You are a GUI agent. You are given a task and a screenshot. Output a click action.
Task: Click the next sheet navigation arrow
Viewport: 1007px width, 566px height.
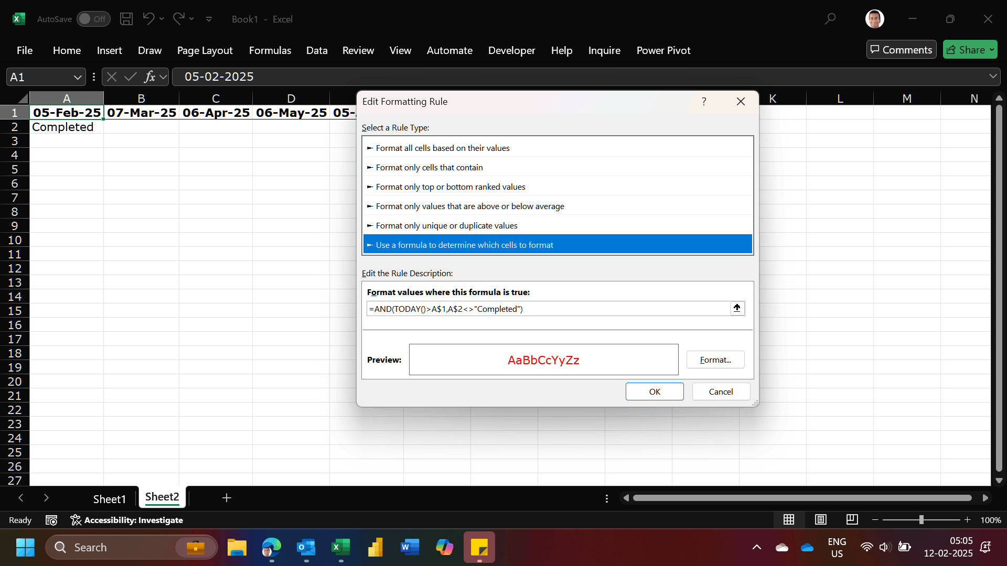[x=46, y=498]
